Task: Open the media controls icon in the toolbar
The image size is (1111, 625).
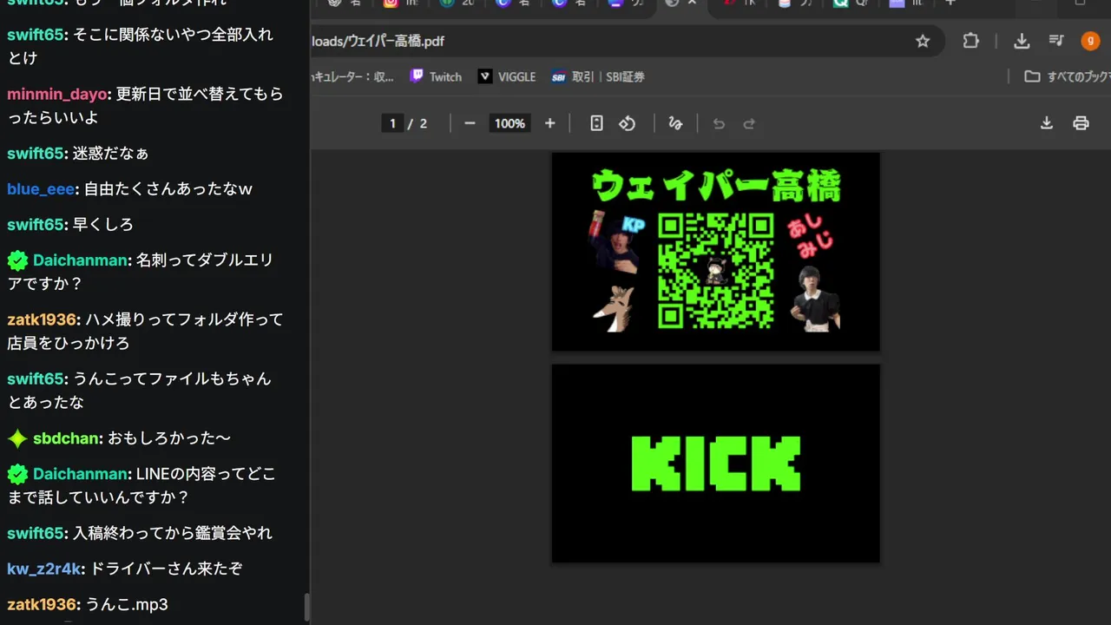Action: pos(1056,41)
